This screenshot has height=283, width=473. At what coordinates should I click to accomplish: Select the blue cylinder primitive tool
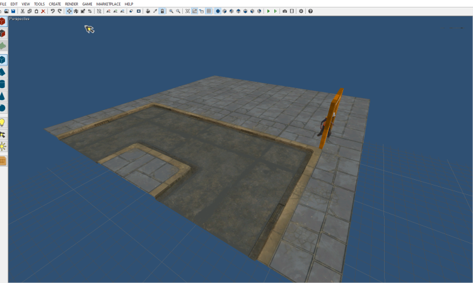point(3,84)
